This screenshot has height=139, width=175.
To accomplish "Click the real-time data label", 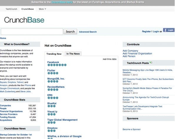I will pos(109,59).
